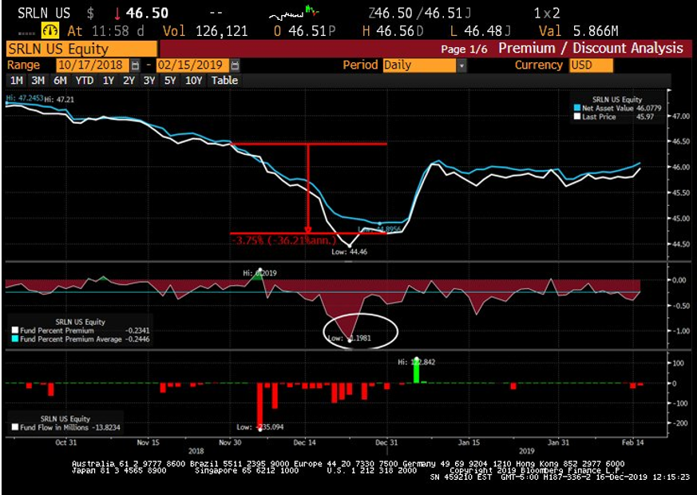This screenshot has height=495, width=697.
Task: Select the 6M range tab
Action: pyautogui.click(x=60, y=81)
